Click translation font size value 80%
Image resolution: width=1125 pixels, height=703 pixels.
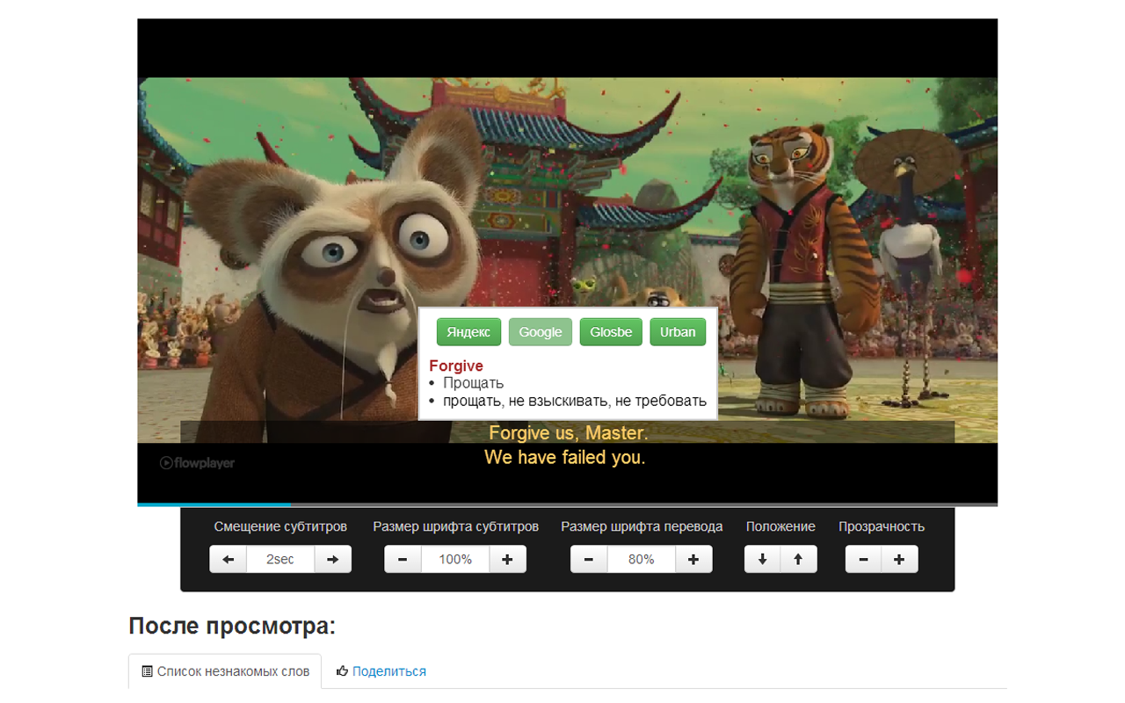(642, 560)
